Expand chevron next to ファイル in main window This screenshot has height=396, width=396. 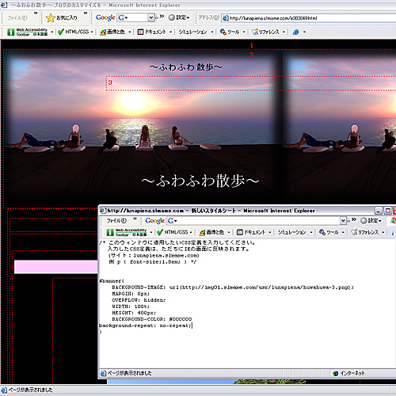(36, 13)
